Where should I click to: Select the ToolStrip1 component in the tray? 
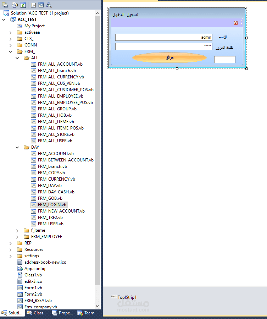124,297
